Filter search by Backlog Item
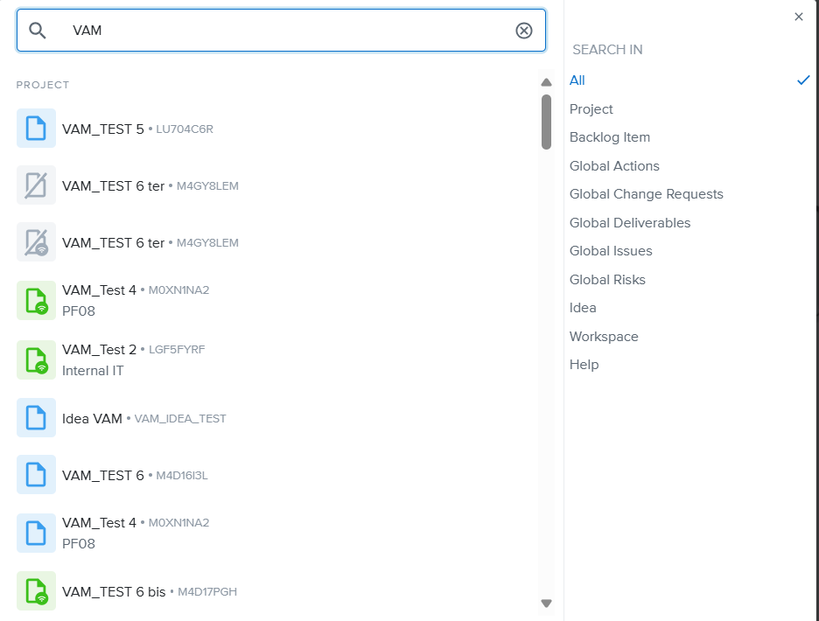Image resolution: width=819 pixels, height=621 pixels. click(610, 137)
